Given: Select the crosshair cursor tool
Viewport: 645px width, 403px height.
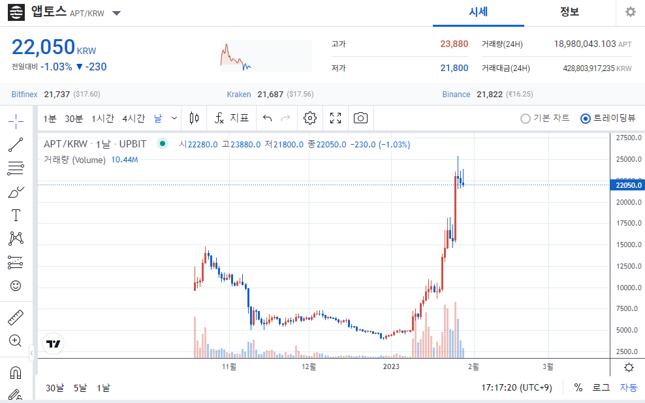Looking at the screenshot, I should [x=16, y=121].
